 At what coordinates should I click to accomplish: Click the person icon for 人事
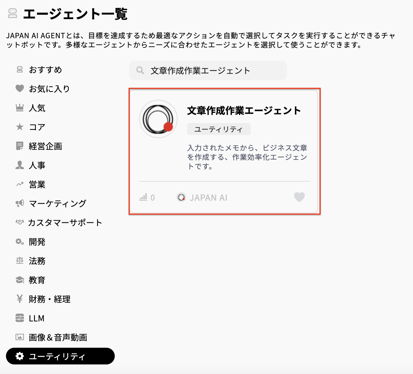(19, 165)
